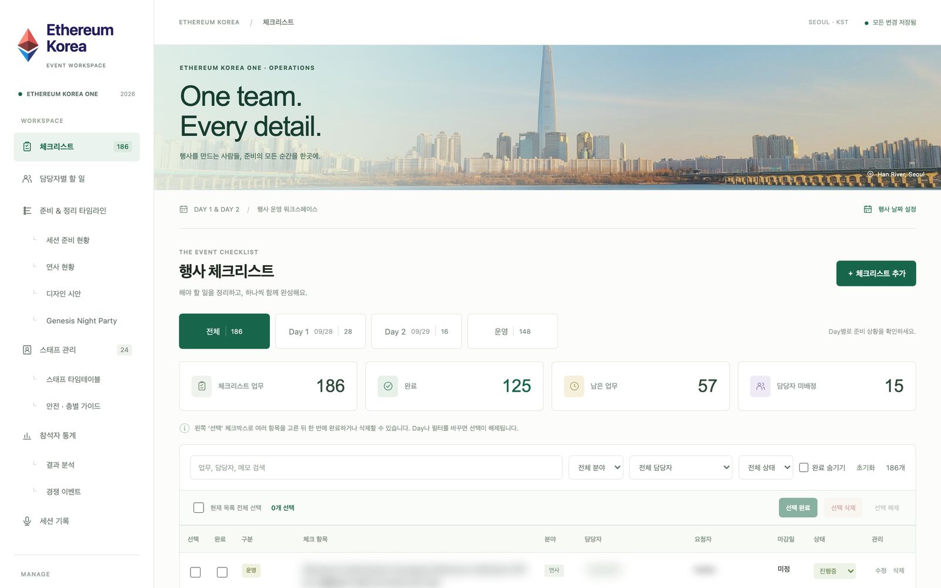941x588 pixels.
Task: Click the bar chart icon next to 참석자 통계
Action: click(x=27, y=436)
